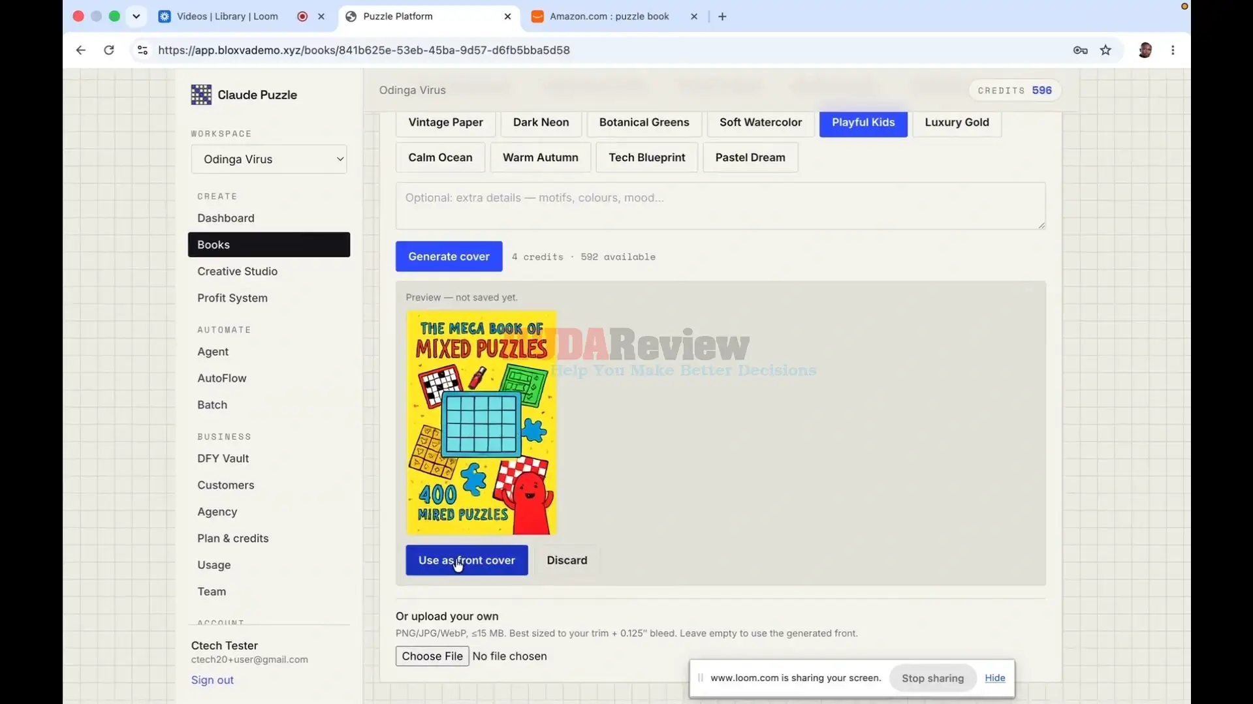
Task: Click the Loom recording indicator on tab
Action: coord(302,16)
